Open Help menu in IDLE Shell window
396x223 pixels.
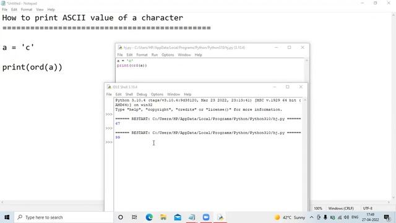187,94
